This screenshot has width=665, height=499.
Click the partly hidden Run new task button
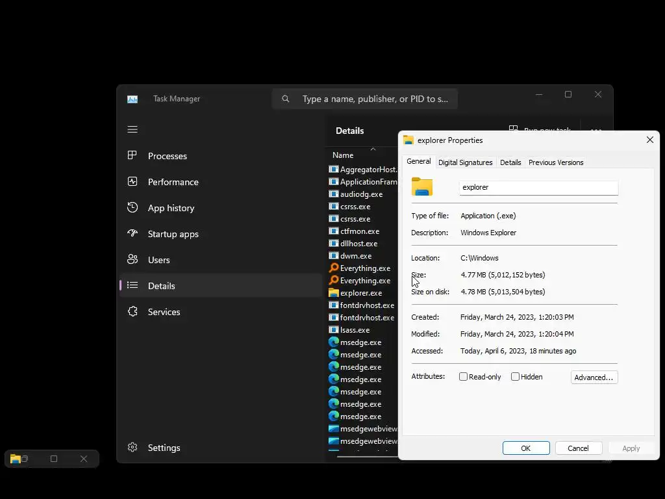click(x=540, y=129)
